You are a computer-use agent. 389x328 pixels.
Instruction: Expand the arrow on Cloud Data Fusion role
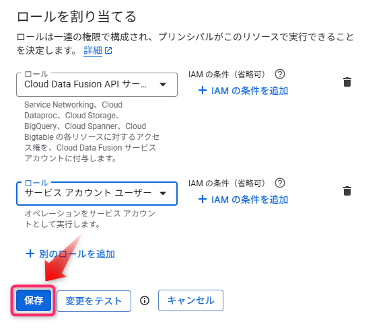click(163, 85)
